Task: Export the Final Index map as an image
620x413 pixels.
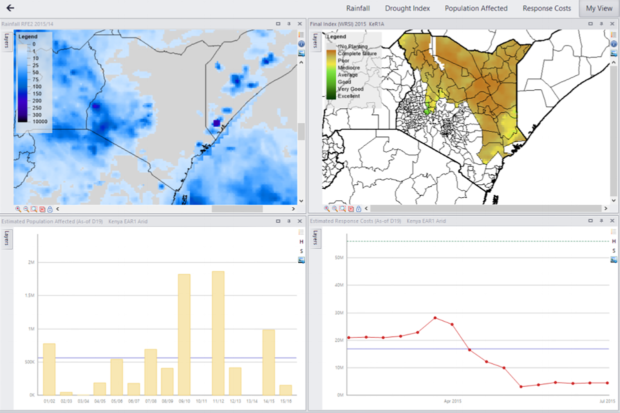Action: coord(613,53)
